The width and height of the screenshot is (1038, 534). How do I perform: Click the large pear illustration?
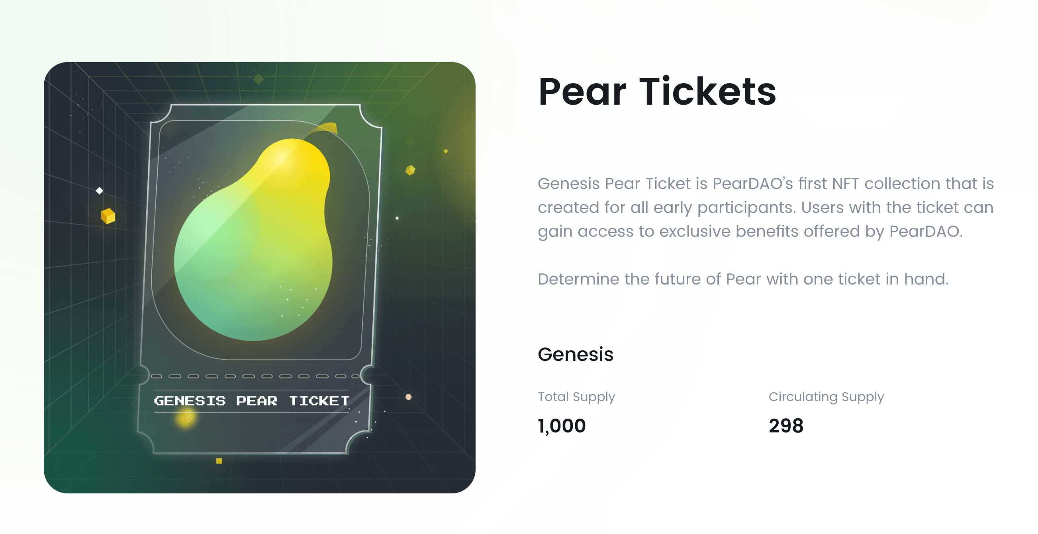click(x=253, y=240)
